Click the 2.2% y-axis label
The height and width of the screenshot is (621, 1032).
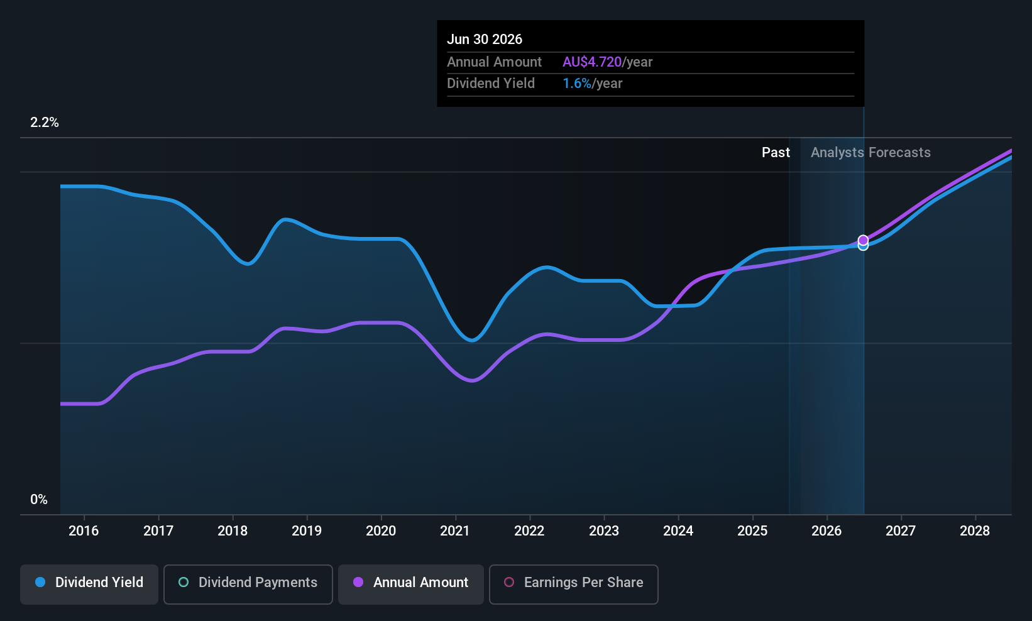(45, 123)
